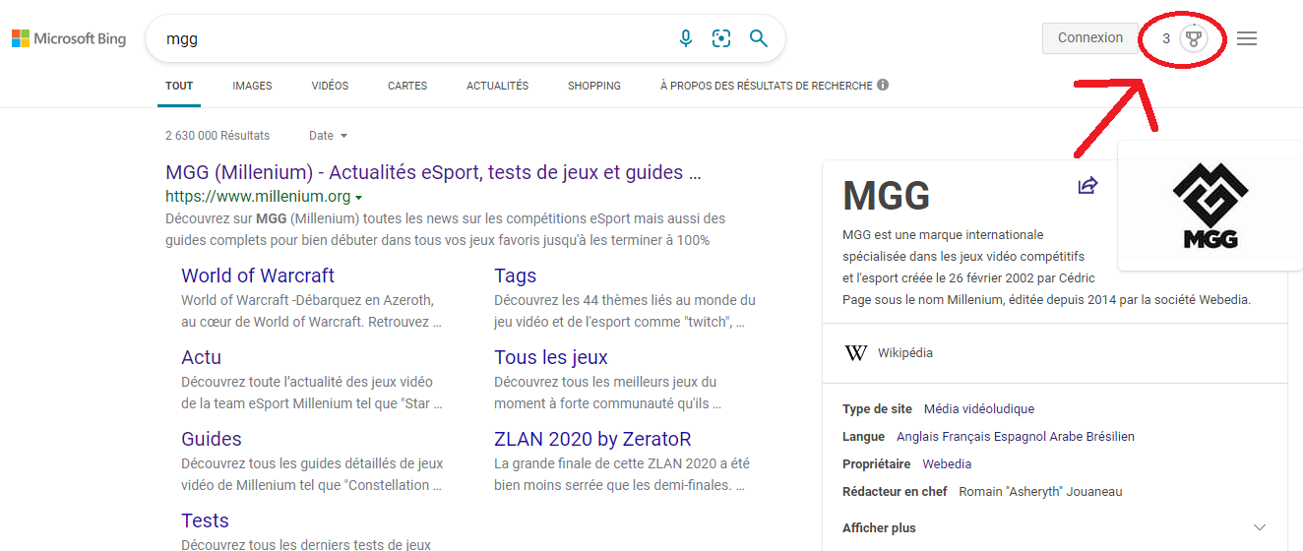The width and height of the screenshot is (1303, 551).
Task: Open the MGG (Millenium) result title link
Action: [x=433, y=173]
